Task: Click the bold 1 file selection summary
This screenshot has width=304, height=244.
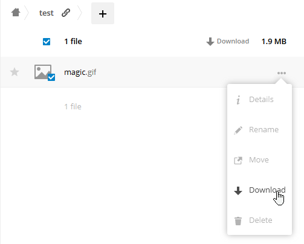Action: click(x=73, y=42)
